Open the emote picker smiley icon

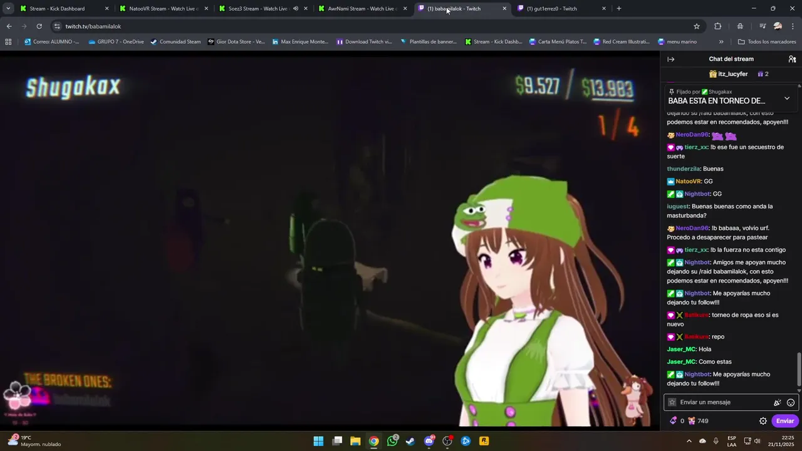(x=791, y=403)
